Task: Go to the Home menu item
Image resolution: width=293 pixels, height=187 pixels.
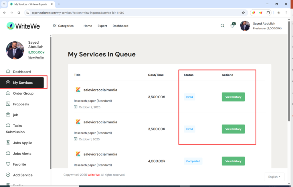Action: coord(88,26)
